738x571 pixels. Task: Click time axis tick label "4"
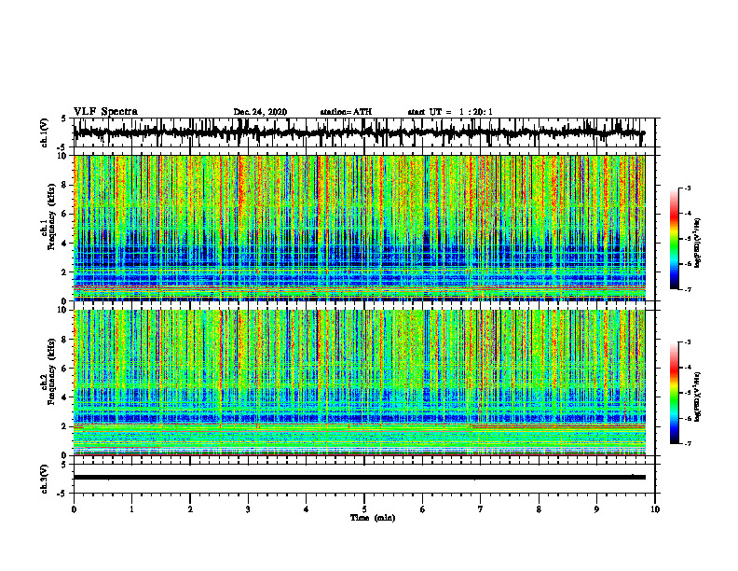coord(306,509)
